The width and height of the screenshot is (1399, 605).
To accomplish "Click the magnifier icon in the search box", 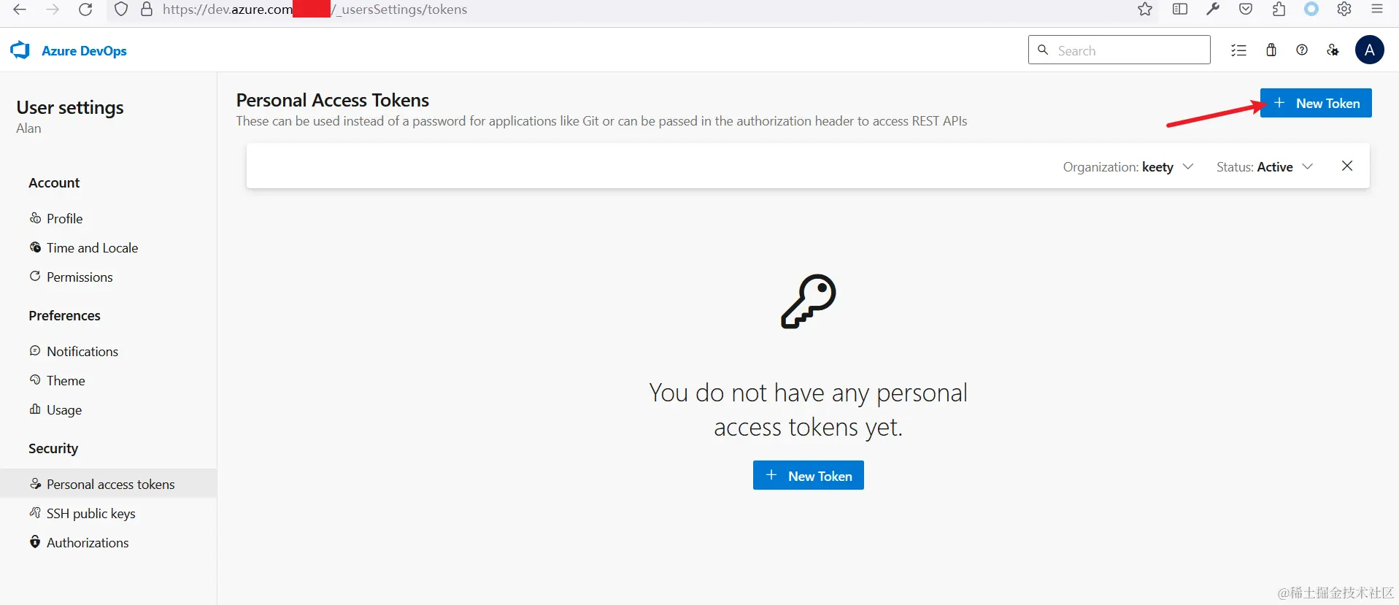I will click(1043, 50).
